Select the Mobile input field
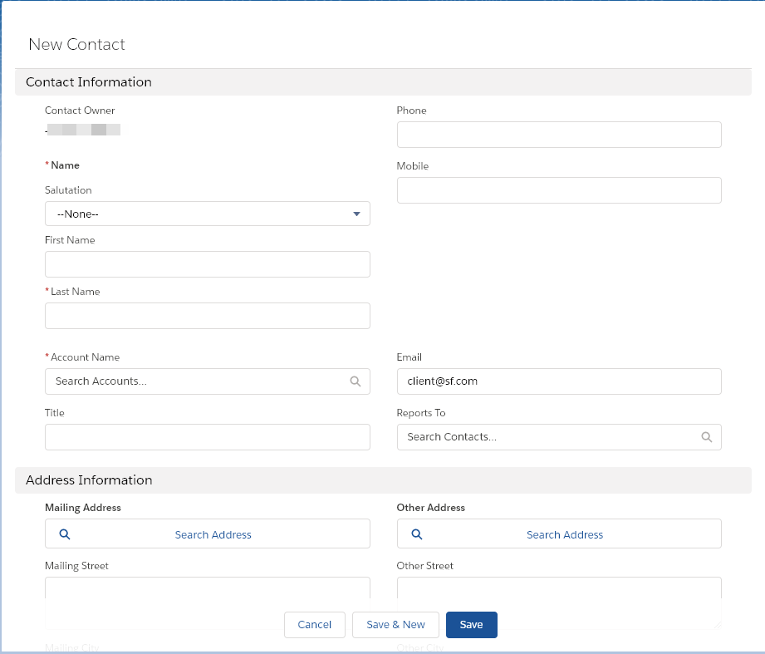Image resolution: width=765 pixels, height=654 pixels. (x=558, y=190)
